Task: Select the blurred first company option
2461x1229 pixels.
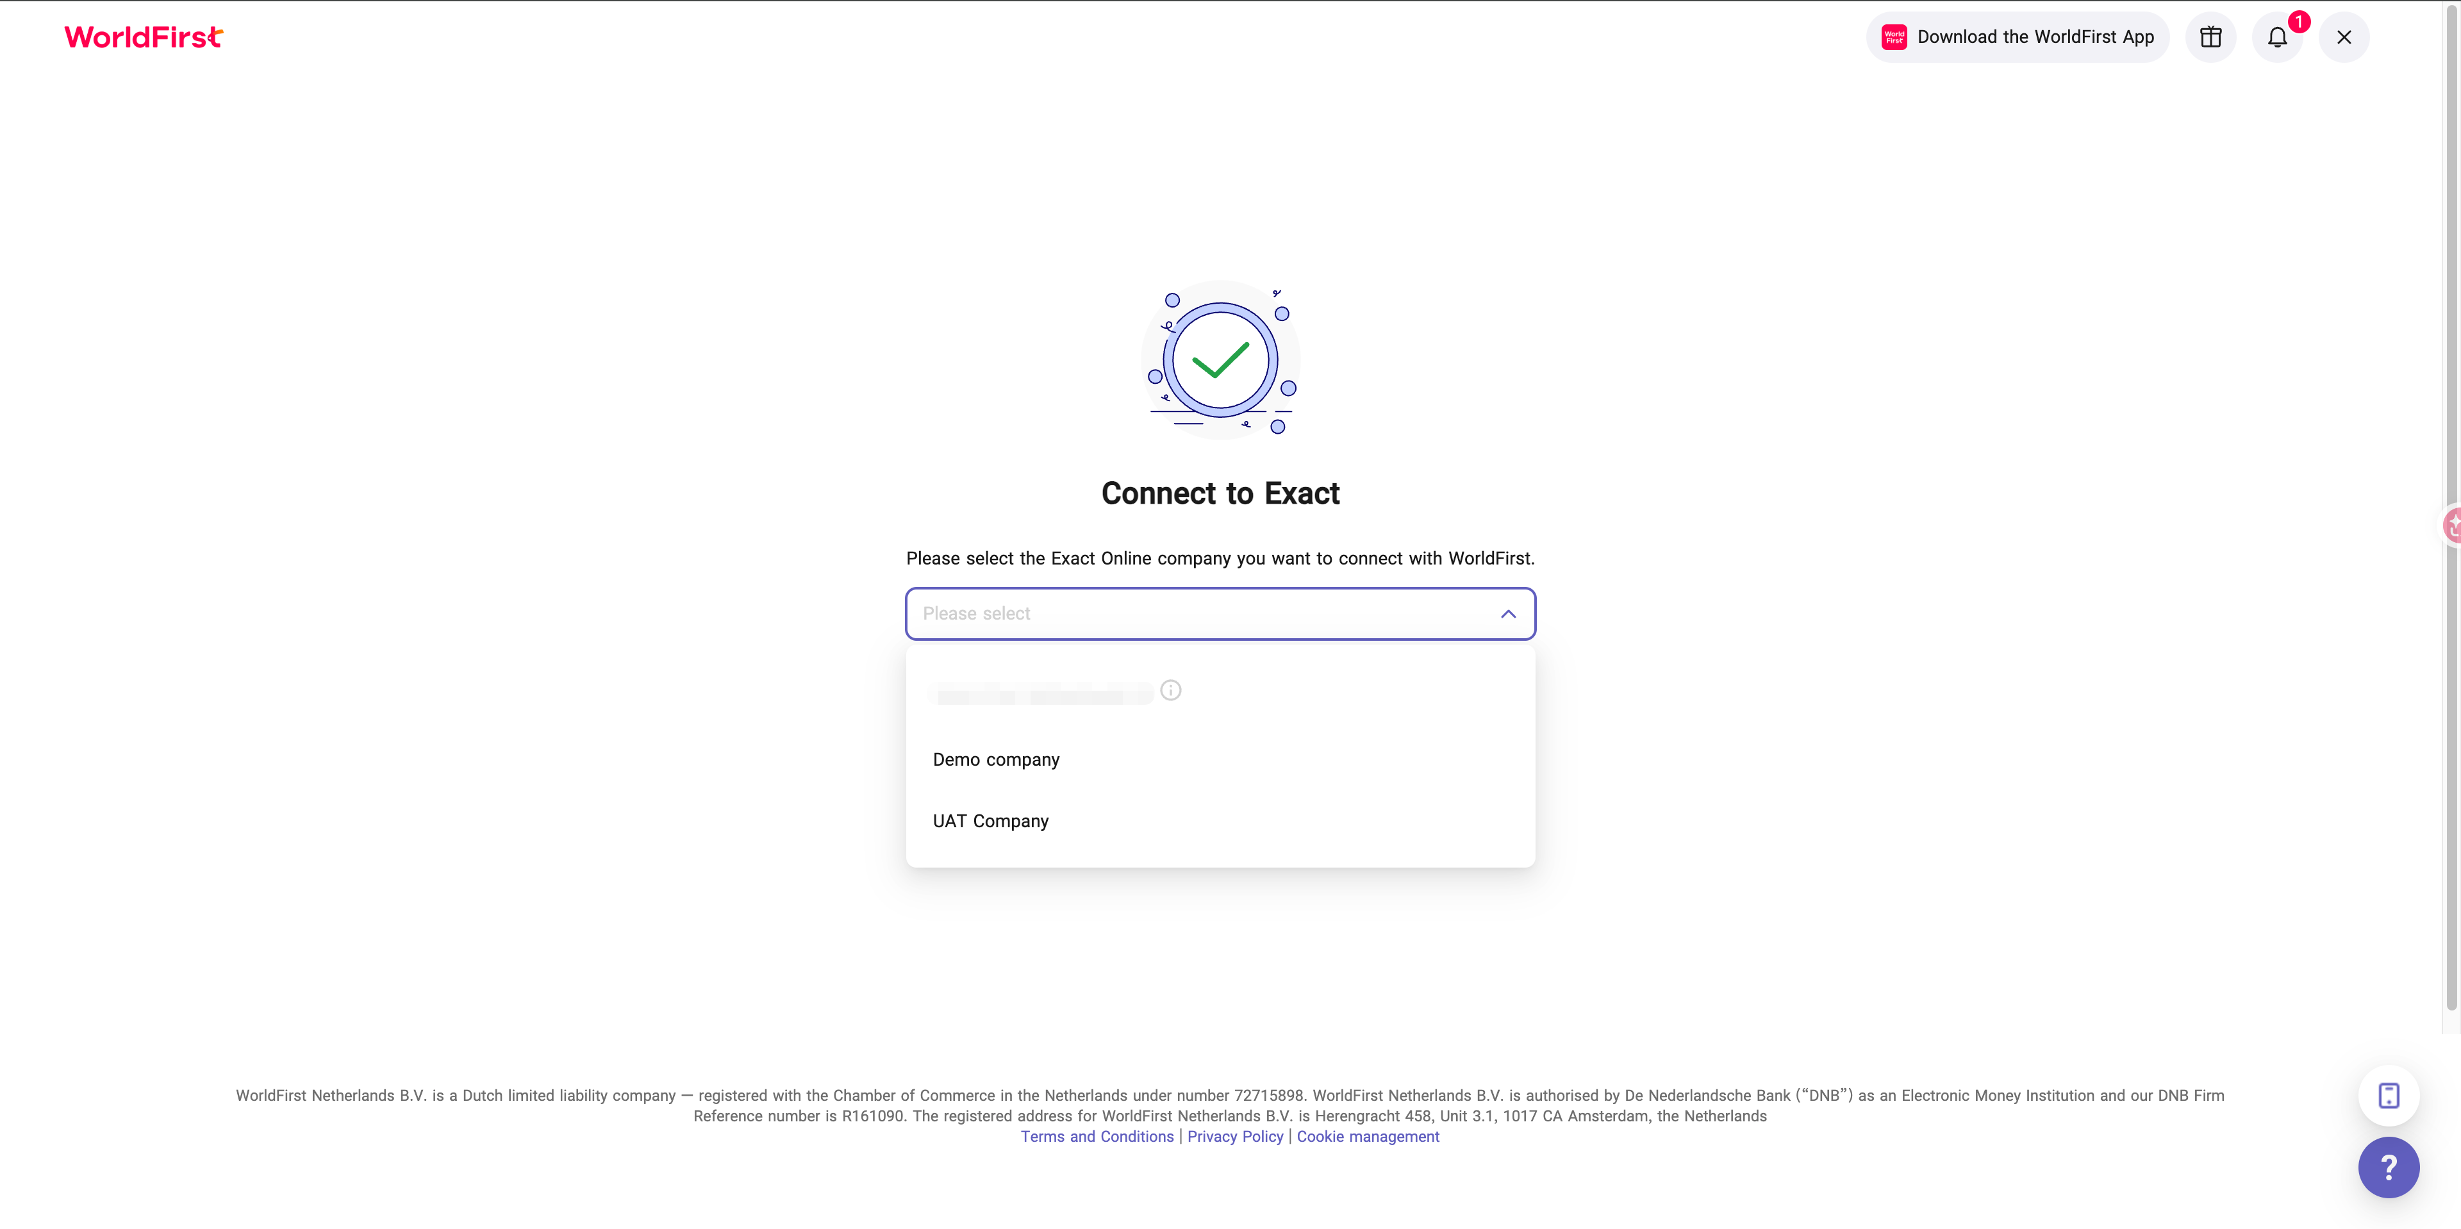Action: (x=1220, y=690)
